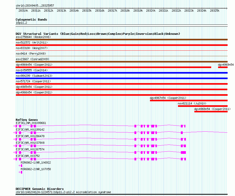Click the 16p11.2 band label
The height and width of the screenshot is (196, 235).
(x=21, y=23)
